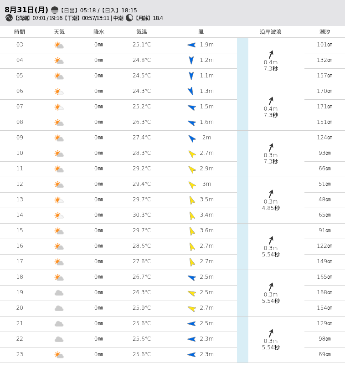Click high tide times 07:01/19:16
This screenshot has height=368, width=345.
pyautogui.click(x=47, y=18)
